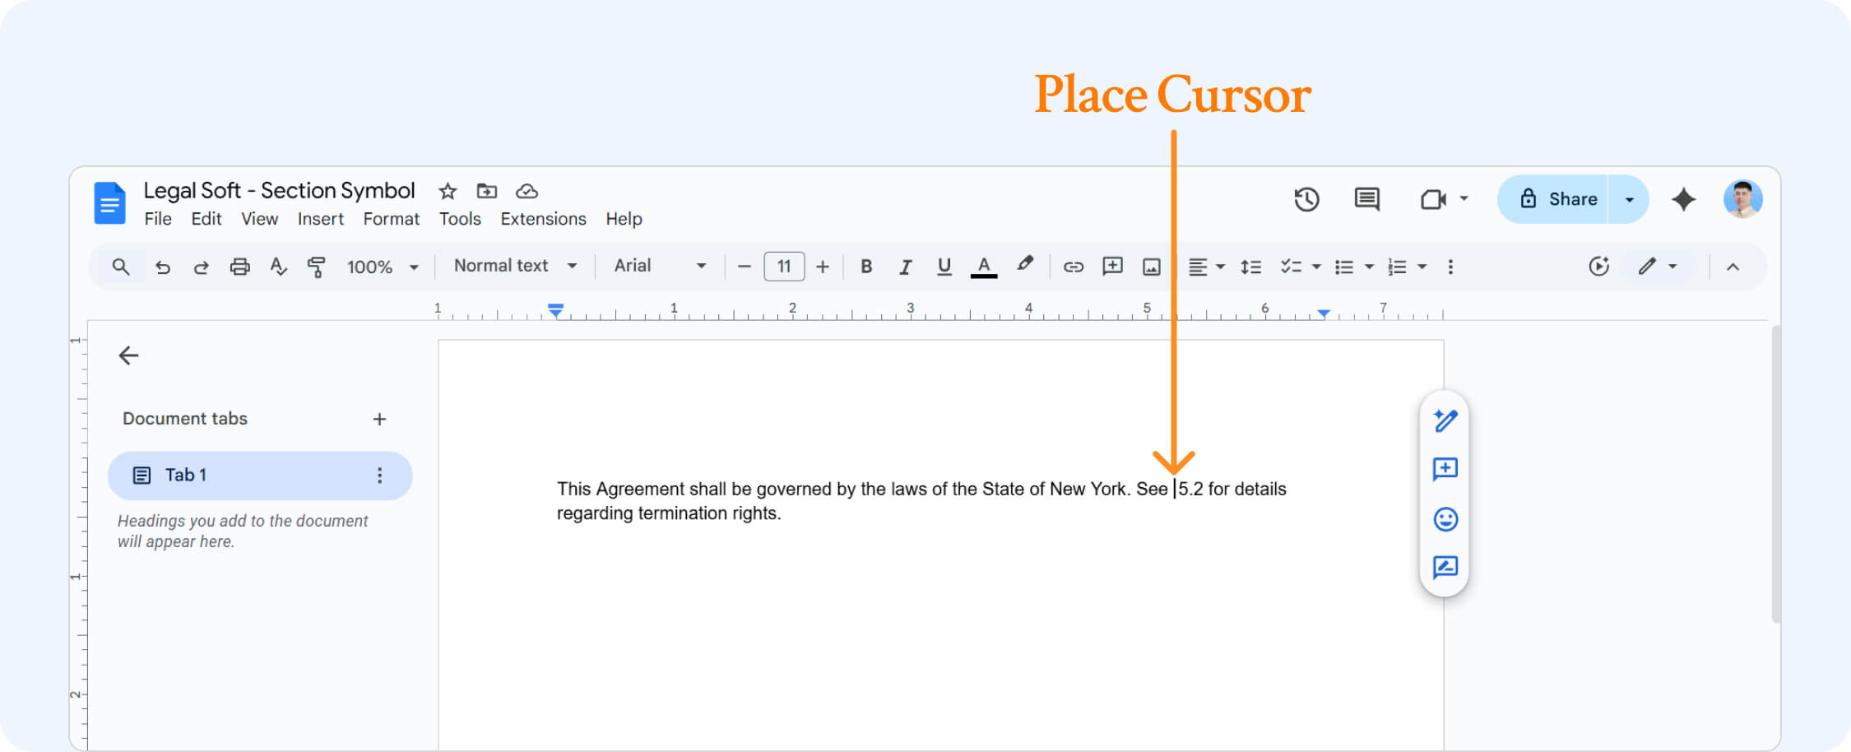This screenshot has width=1851, height=752.
Task: Suggest edits from the side floating panel
Action: coord(1445,568)
